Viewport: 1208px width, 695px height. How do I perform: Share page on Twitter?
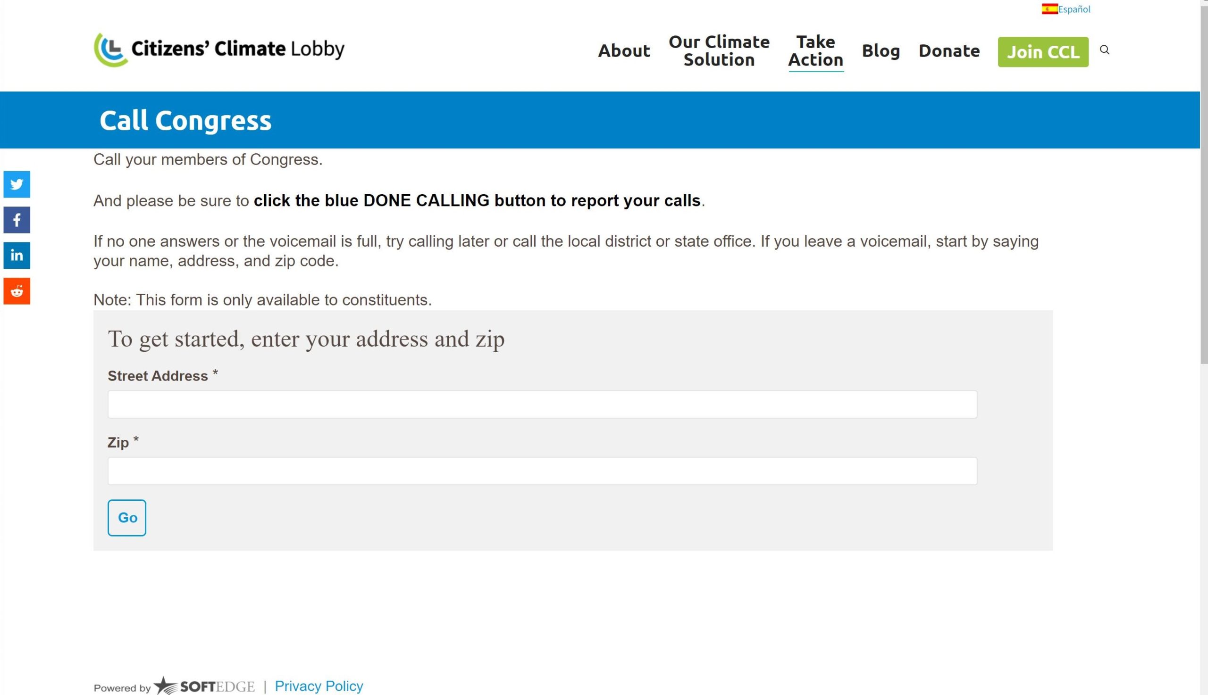17,184
